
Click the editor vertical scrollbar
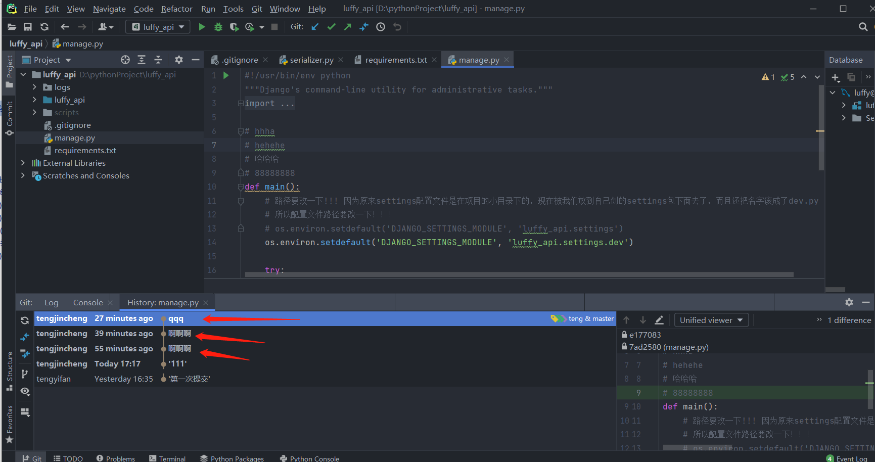coord(821,127)
